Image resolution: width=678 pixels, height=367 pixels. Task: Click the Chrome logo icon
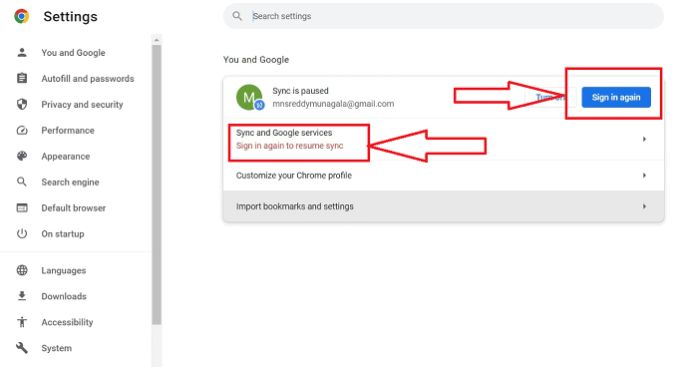[x=22, y=16]
